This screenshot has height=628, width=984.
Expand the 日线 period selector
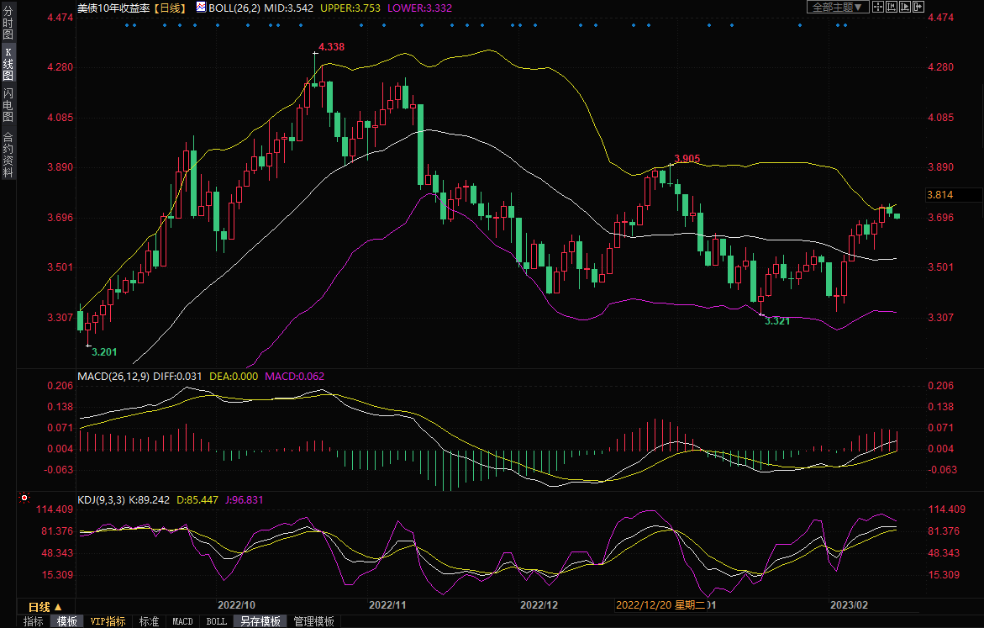[x=45, y=607]
